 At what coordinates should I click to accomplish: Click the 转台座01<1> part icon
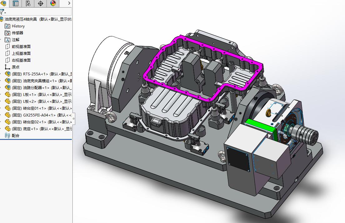tap(7, 108)
